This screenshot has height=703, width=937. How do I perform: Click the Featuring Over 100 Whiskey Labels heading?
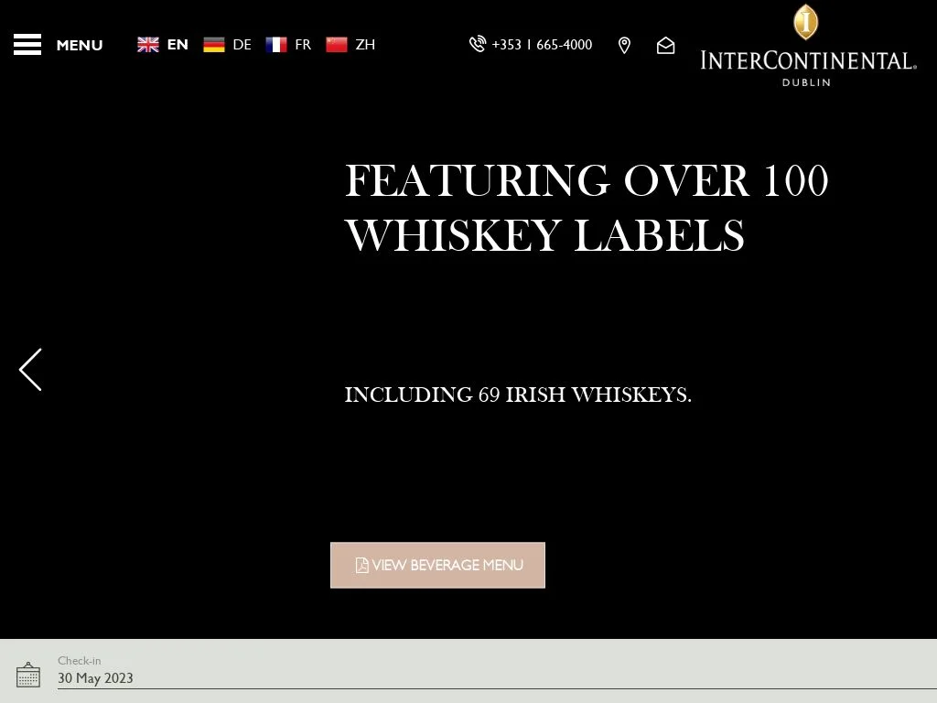click(587, 208)
